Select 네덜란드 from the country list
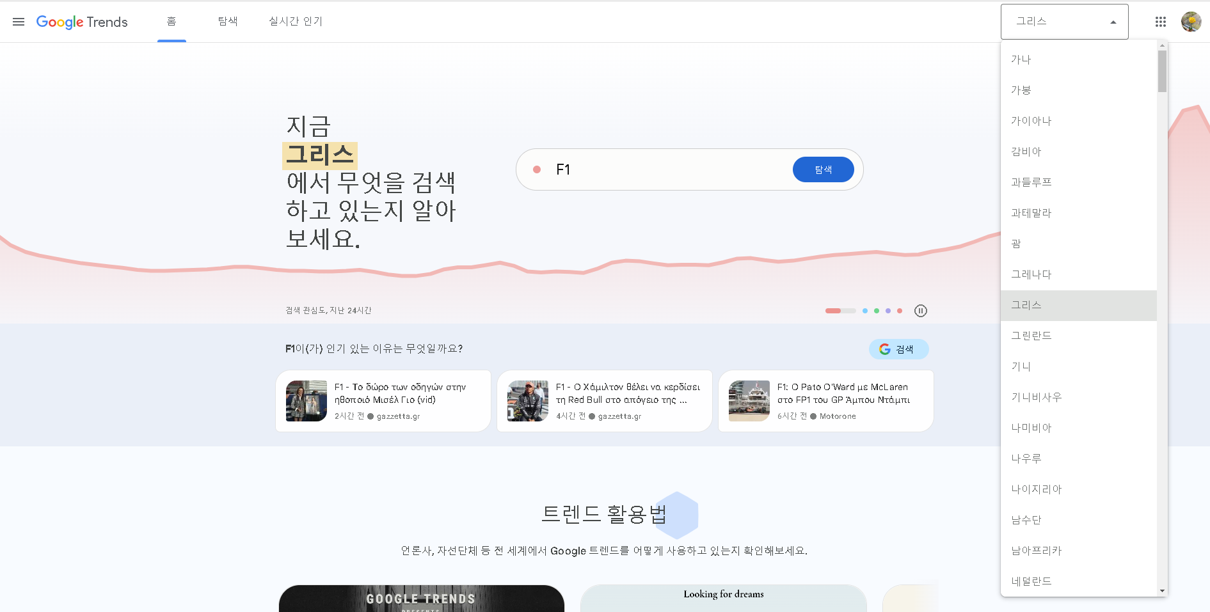This screenshot has height=612, width=1210. coord(1079,581)
